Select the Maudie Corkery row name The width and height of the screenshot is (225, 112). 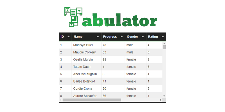pyautogui.click(x=84, y=52)
